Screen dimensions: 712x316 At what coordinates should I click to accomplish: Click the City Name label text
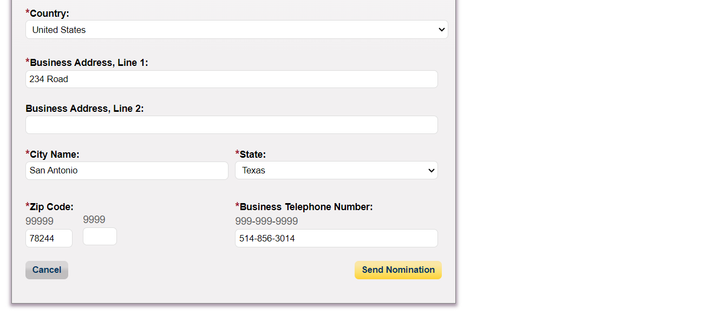(54, 154)
